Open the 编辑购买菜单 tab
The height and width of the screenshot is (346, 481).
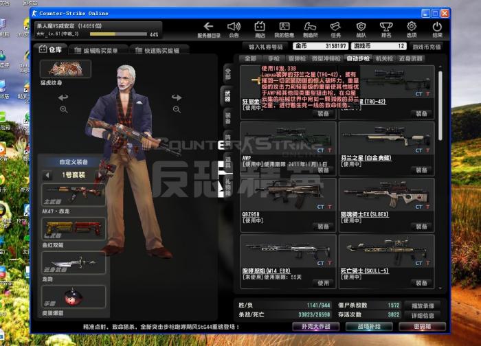click(97, 50)
